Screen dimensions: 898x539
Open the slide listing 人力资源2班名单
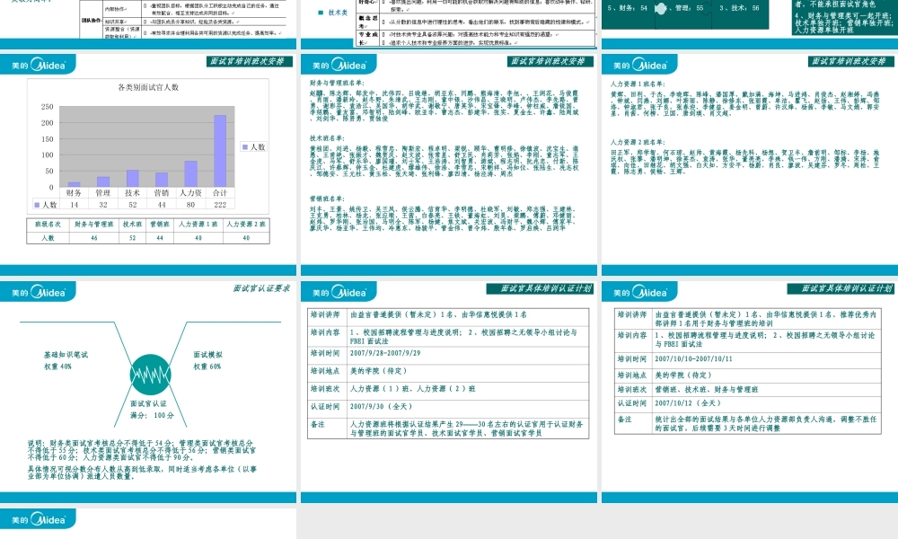pos(750,165)
